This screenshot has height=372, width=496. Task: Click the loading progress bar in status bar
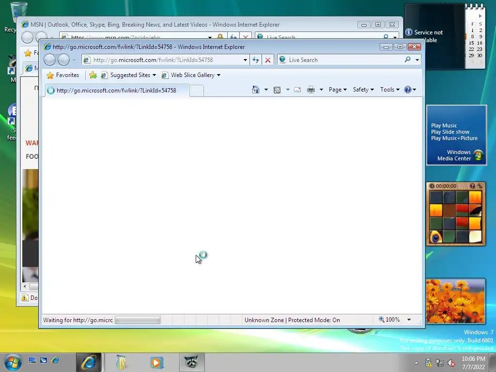click(137, 320)
